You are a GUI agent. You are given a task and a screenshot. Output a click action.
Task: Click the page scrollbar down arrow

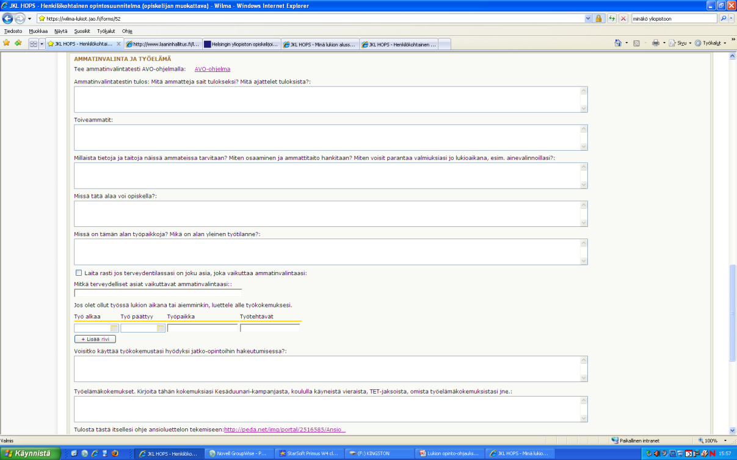pyautogui.click(x=732, y=430)
